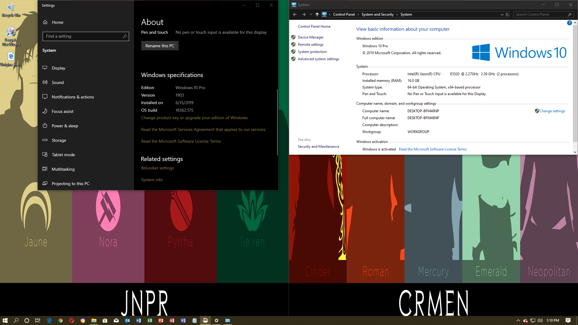Open taskbar Search magnifier
Screen dimensions: 578x325
[x=16, y=320]
